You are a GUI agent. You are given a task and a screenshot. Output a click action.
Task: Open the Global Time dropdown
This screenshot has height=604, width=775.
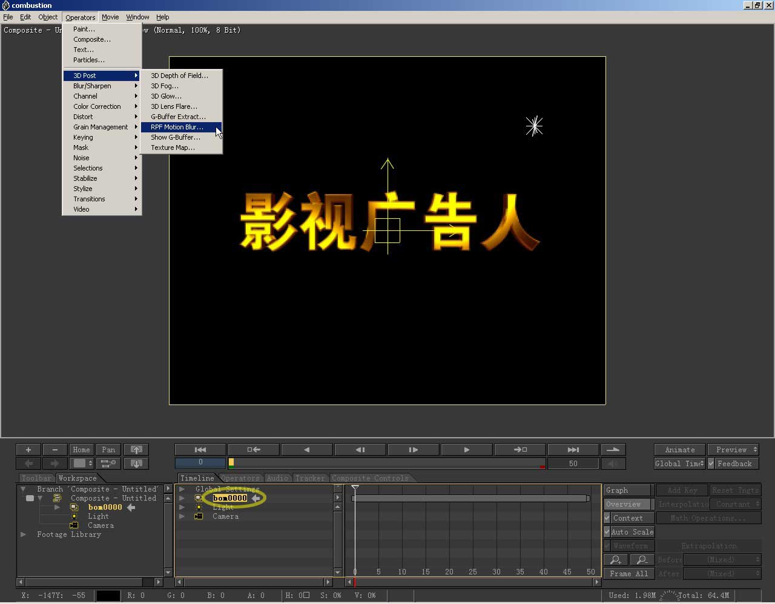pos(679,464)
